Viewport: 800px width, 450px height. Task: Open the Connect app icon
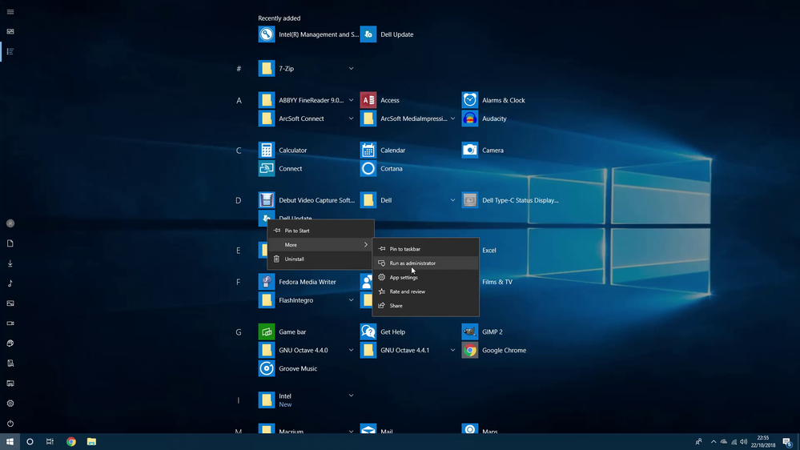coord(267,168)
